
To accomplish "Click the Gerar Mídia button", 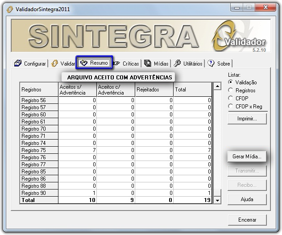I will point(247,157).
